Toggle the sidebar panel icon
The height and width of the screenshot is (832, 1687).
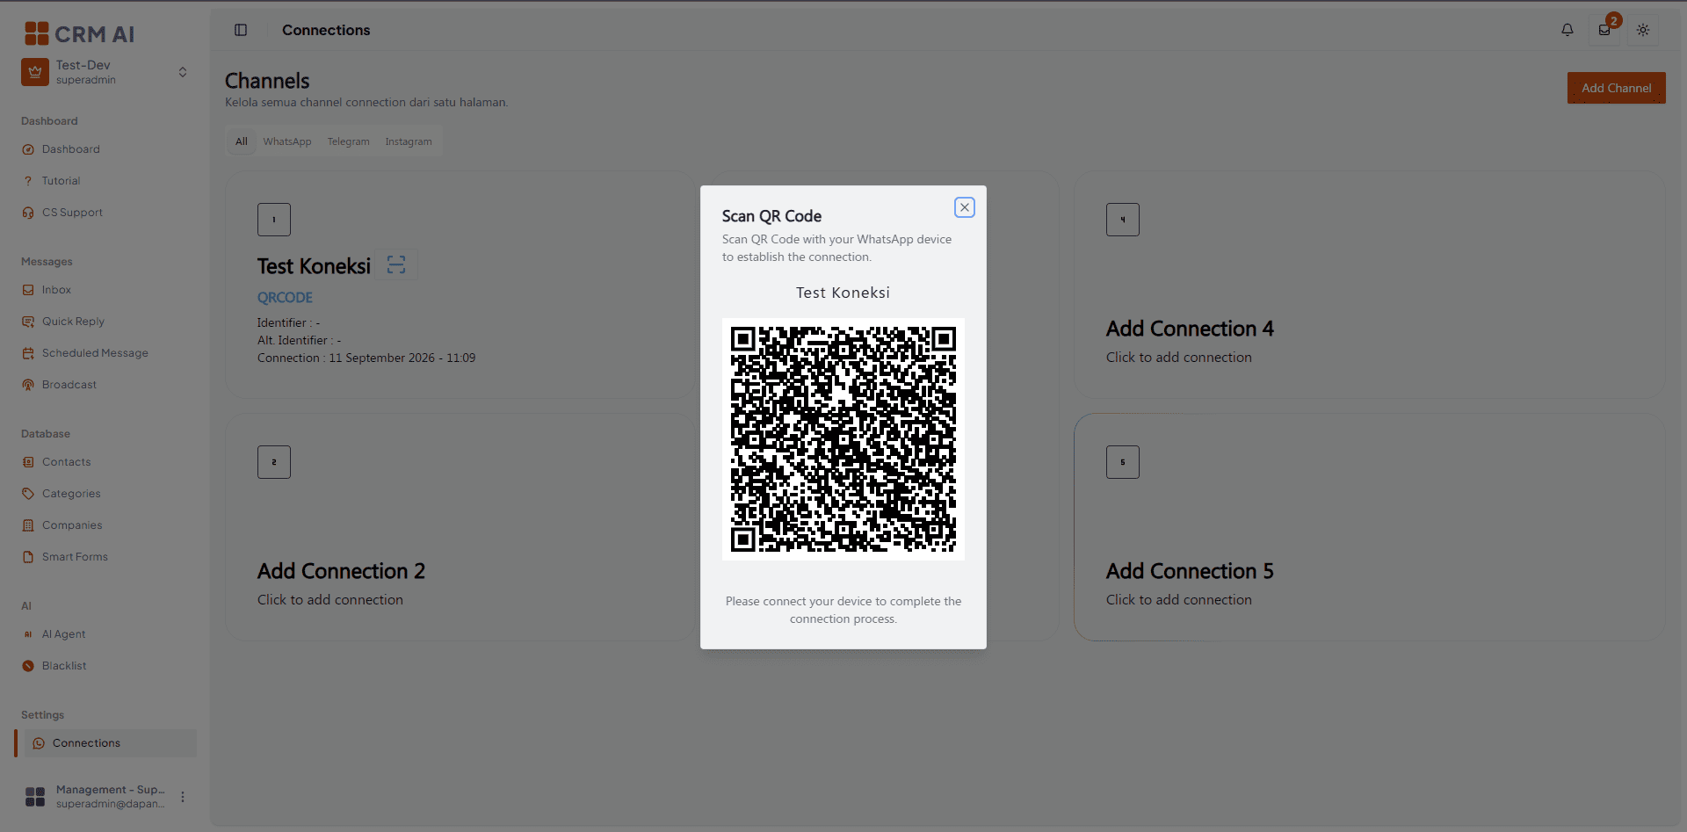[241, 30]
